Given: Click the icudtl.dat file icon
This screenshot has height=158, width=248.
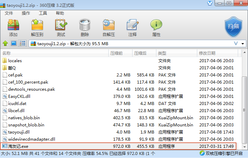Looking at the screenshot, I should (x=5, y=103).
